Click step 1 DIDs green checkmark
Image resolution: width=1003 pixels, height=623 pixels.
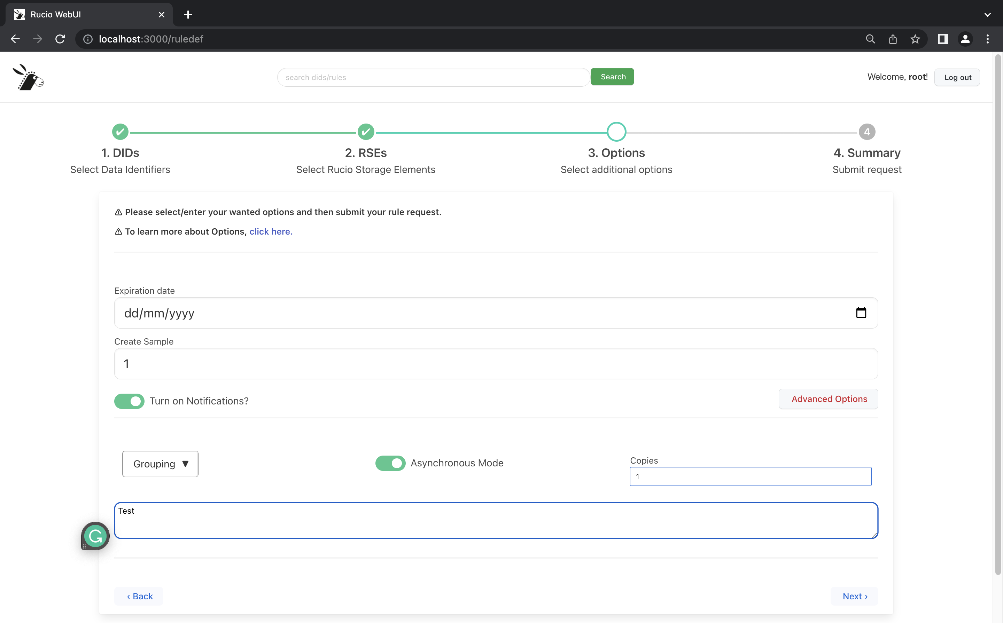[x=120, y=132]
